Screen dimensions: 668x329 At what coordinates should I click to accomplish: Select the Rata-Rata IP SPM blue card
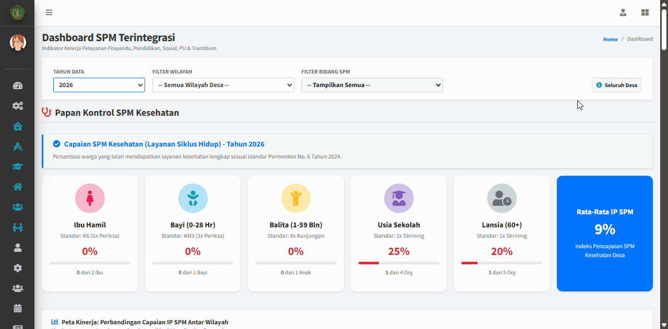(604, 233)
